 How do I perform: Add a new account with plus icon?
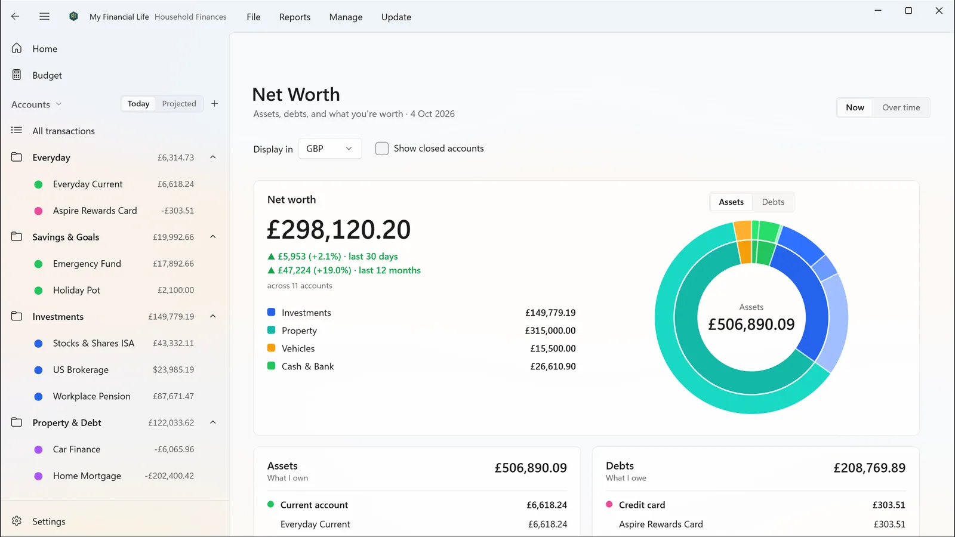point(215,104)
